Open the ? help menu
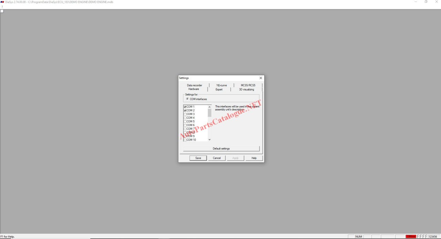Viewport: 441px width, 239px height. pos(2,7)
